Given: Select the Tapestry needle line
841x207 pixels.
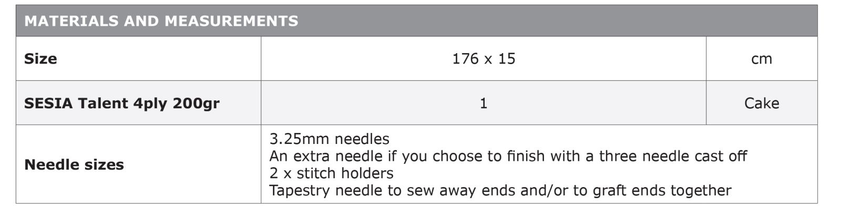Looking at the screenshot, I should pos(500,190).
